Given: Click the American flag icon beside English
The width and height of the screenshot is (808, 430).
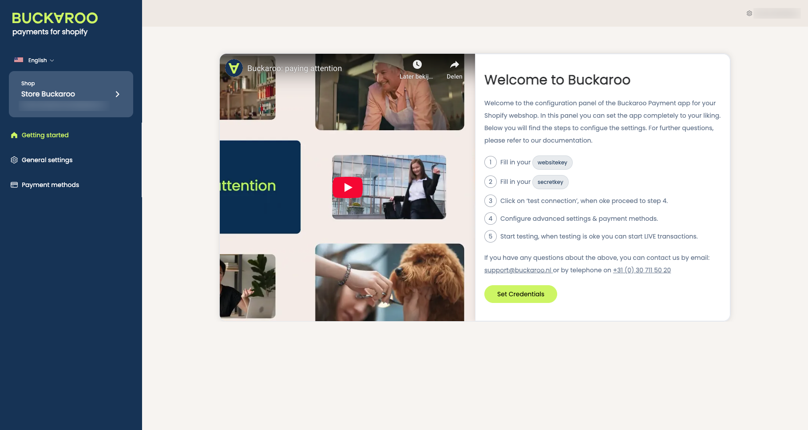Looking at the screenshot, I should pos(18,60).
